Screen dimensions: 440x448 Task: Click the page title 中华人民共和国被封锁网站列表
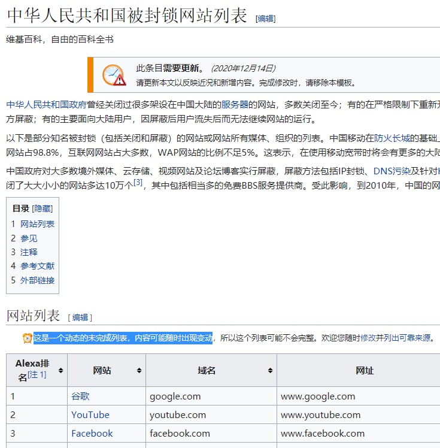point(127,16)
